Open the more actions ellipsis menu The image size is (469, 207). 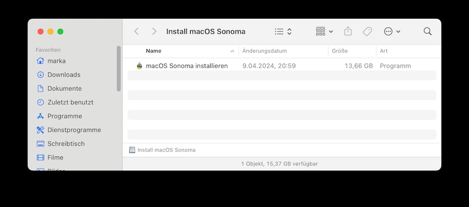point(392,32)
